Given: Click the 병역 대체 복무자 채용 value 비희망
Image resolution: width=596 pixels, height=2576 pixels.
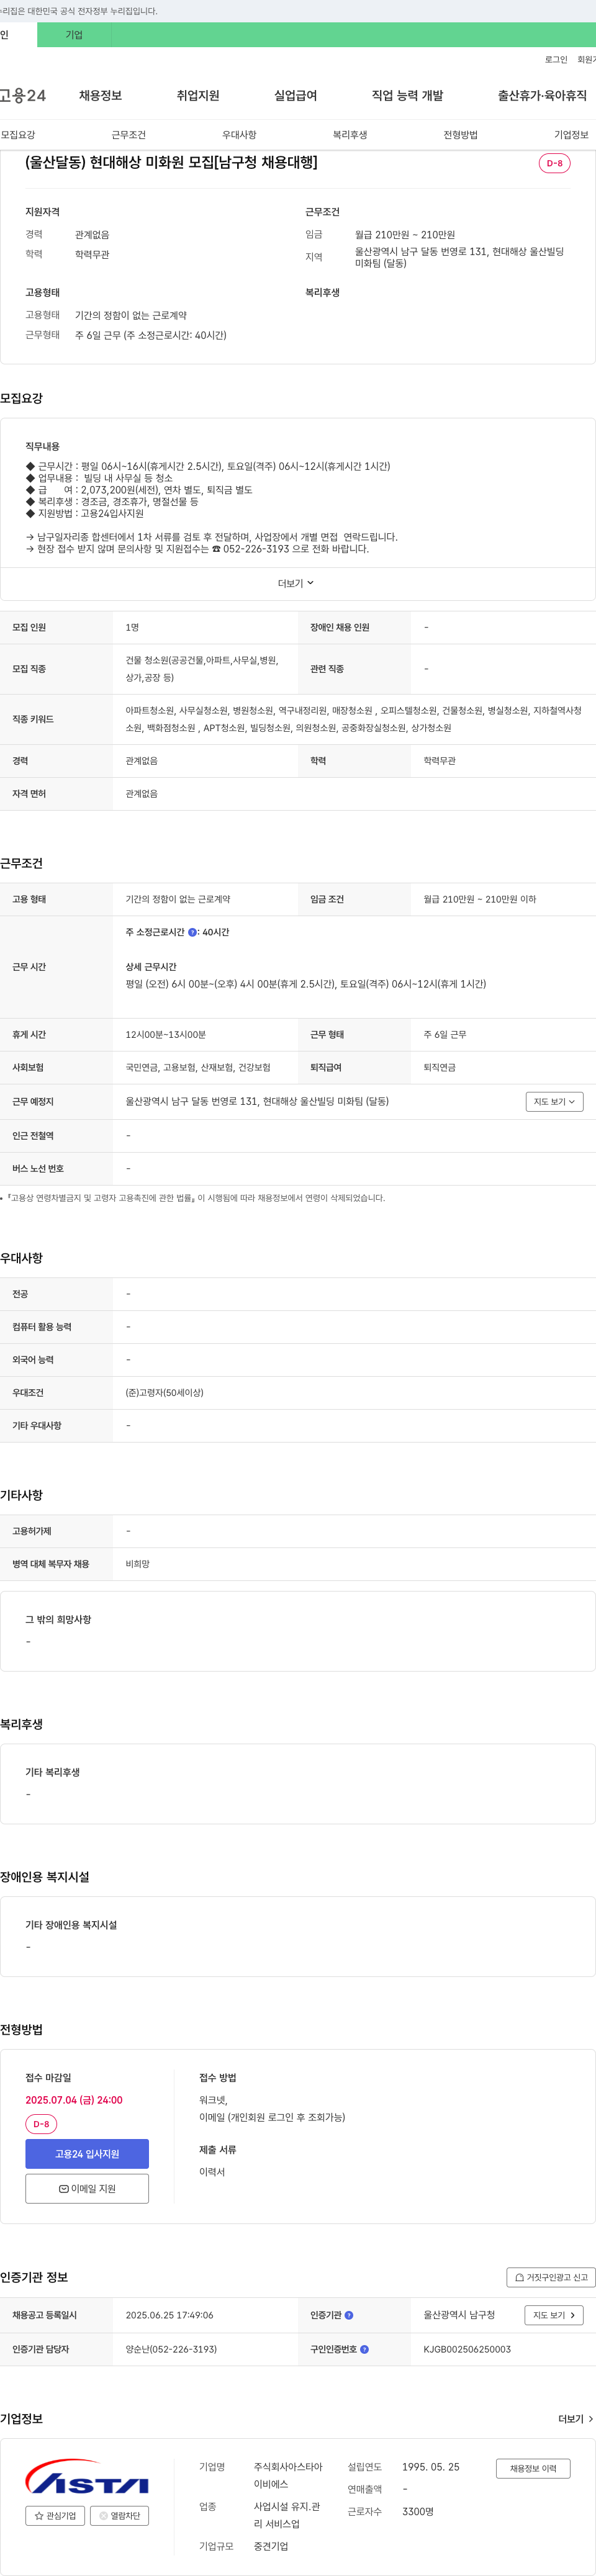Looking at the screenshot, I should tap(137, 1563).
